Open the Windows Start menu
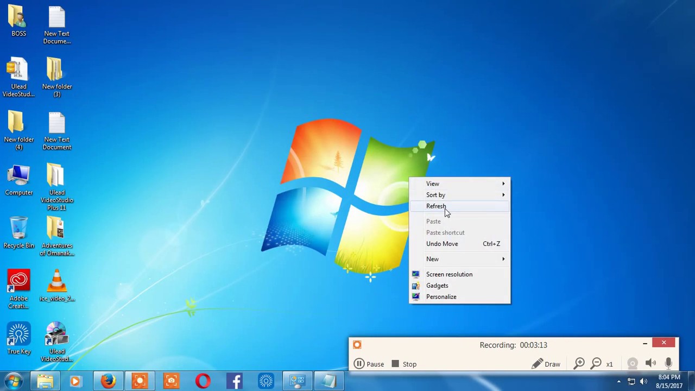The image size is (695, 391). click(x=14, y=381)
